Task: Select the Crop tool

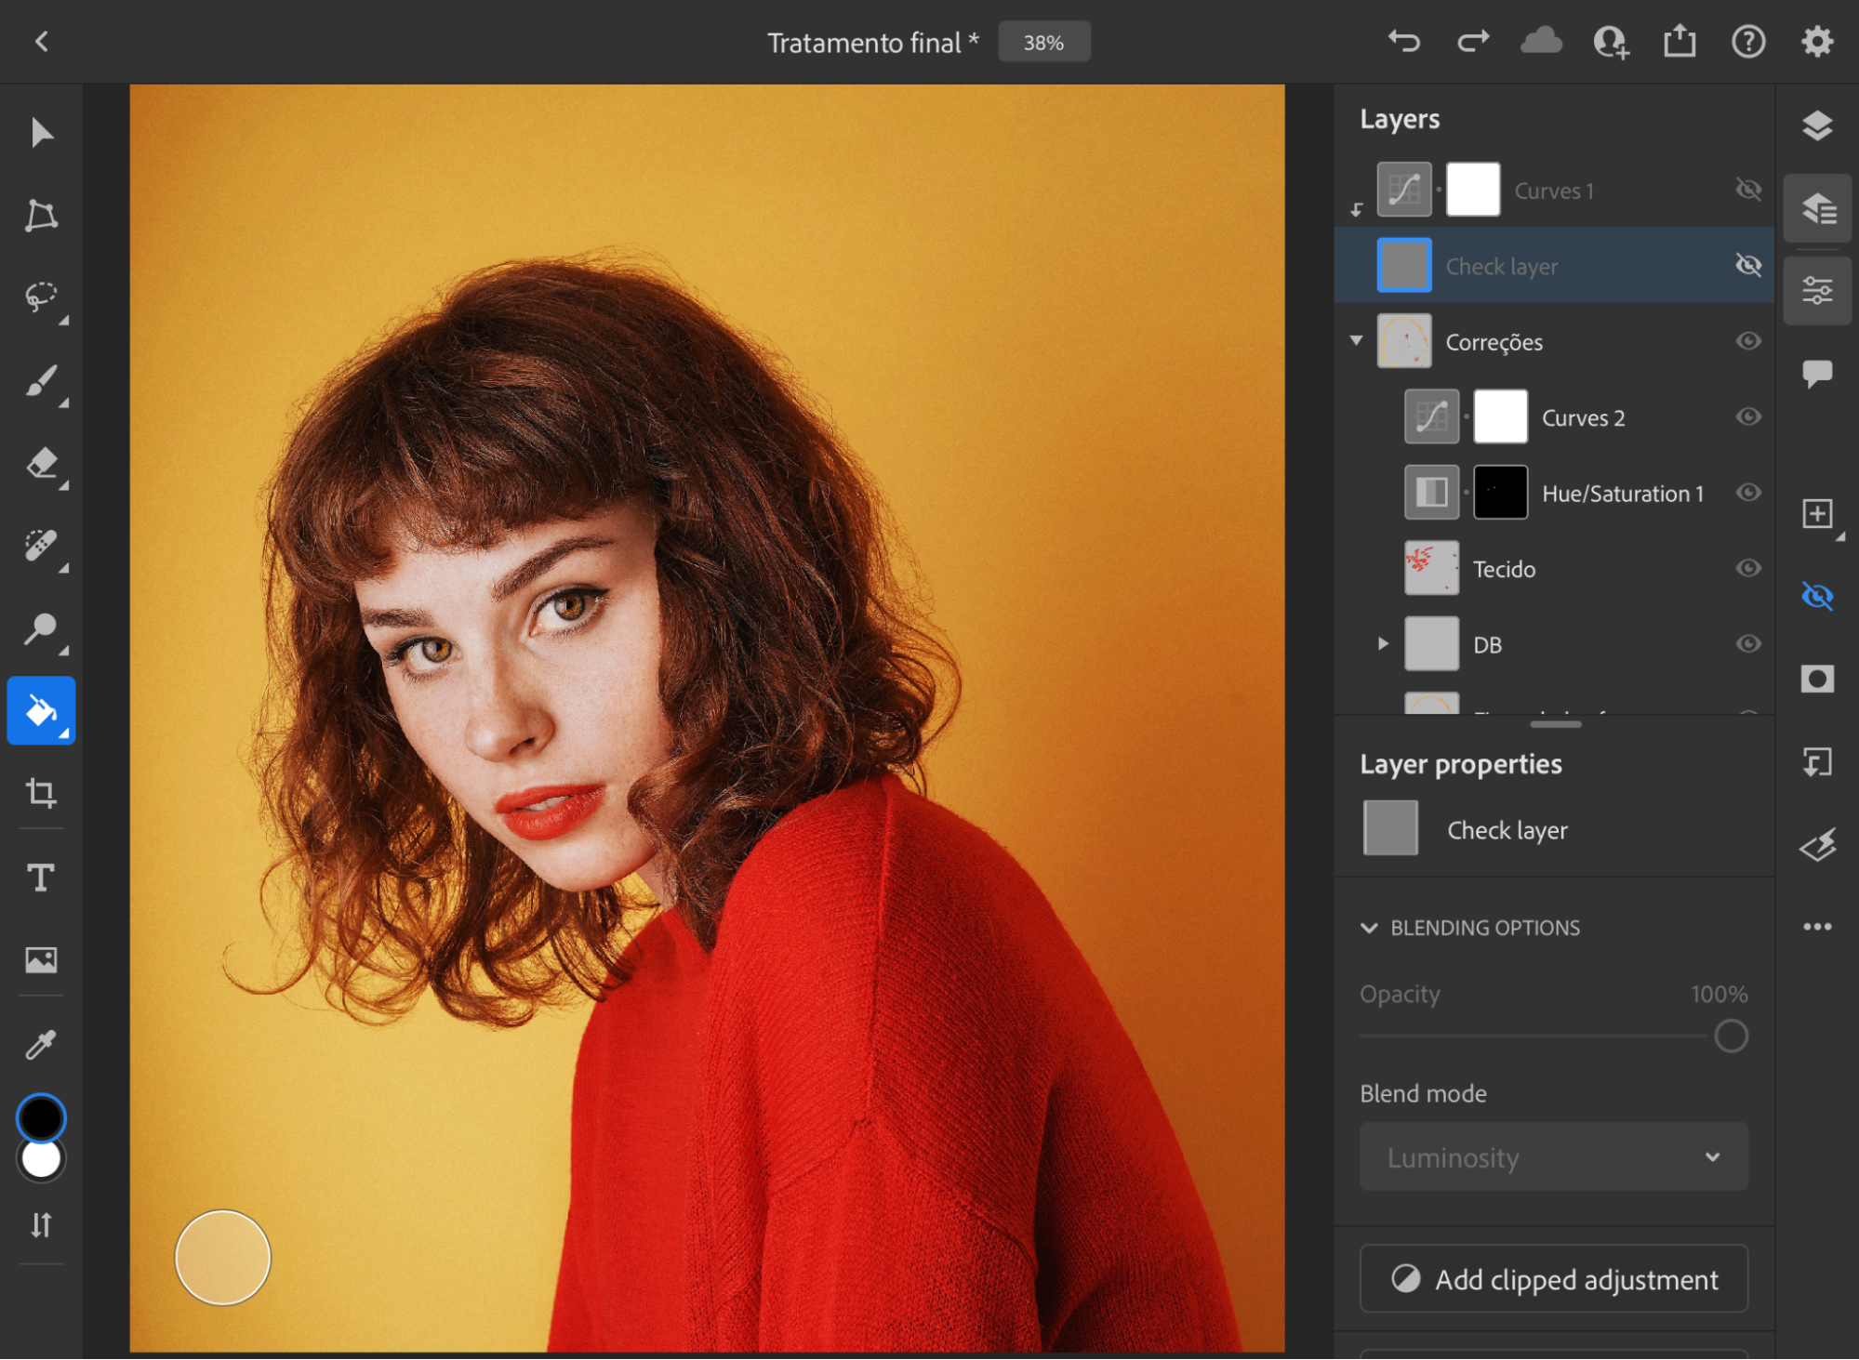Action: [41, 793]
